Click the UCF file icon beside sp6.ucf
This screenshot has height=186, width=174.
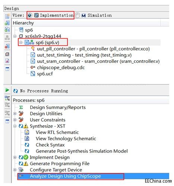(33, 74)
